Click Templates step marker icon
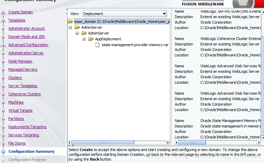Screen dimensions: 264x163 (x=3, y=21)
